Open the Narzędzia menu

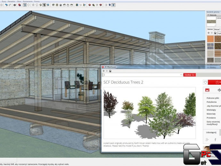tap(12, 1)
